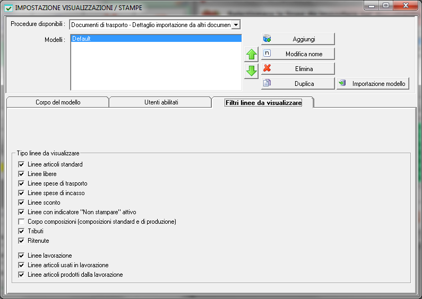The width and height of the screenshot is (422, 299).
Task: Toggle the Linee libere checkbox
Action: tap(21, 174)
